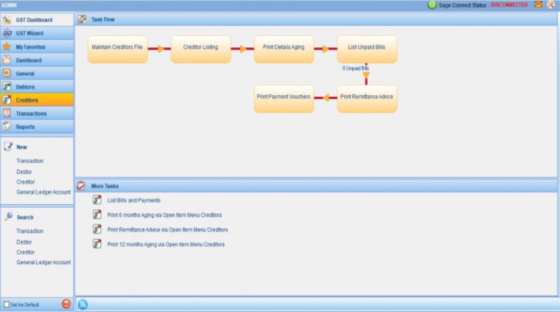Click General Ledger Account under Search
The image size is (560, 312).
43,262
